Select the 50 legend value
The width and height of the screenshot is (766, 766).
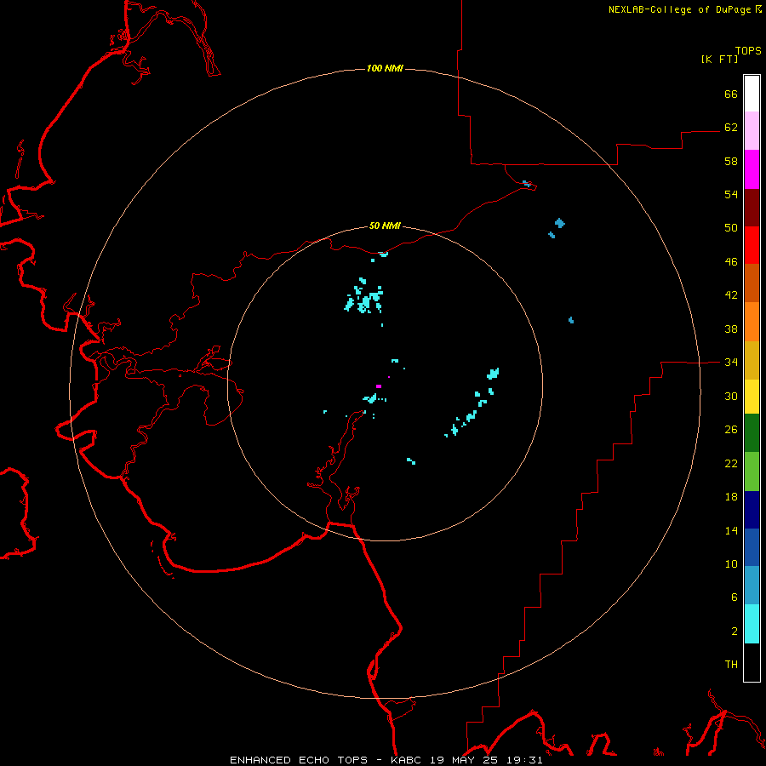731,228
